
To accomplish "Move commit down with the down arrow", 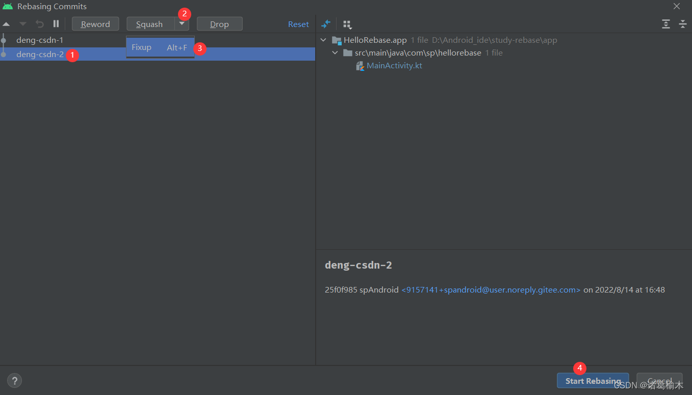I will coord(22,24).
